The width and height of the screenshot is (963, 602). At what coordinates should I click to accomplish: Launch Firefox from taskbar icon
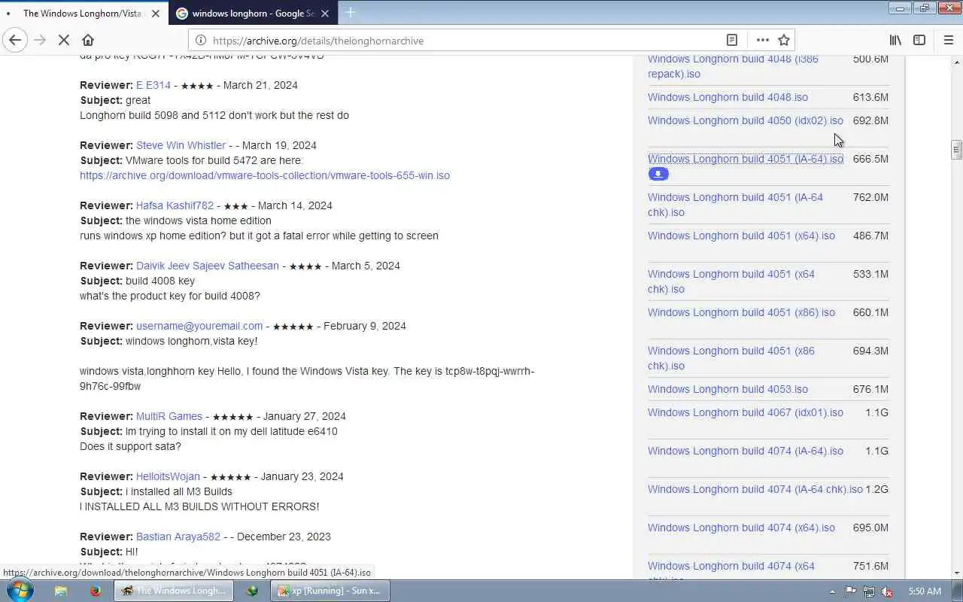click(x=96, y=591)
